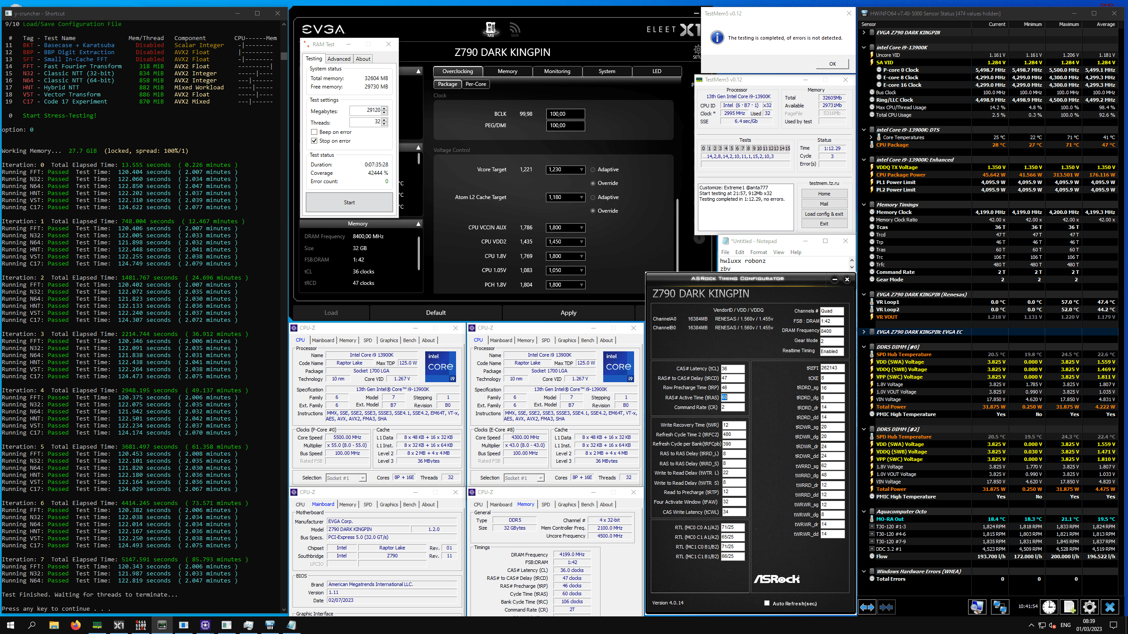
Task: Click HWiNFO collapse columns arrows icon
Action: 886,607
